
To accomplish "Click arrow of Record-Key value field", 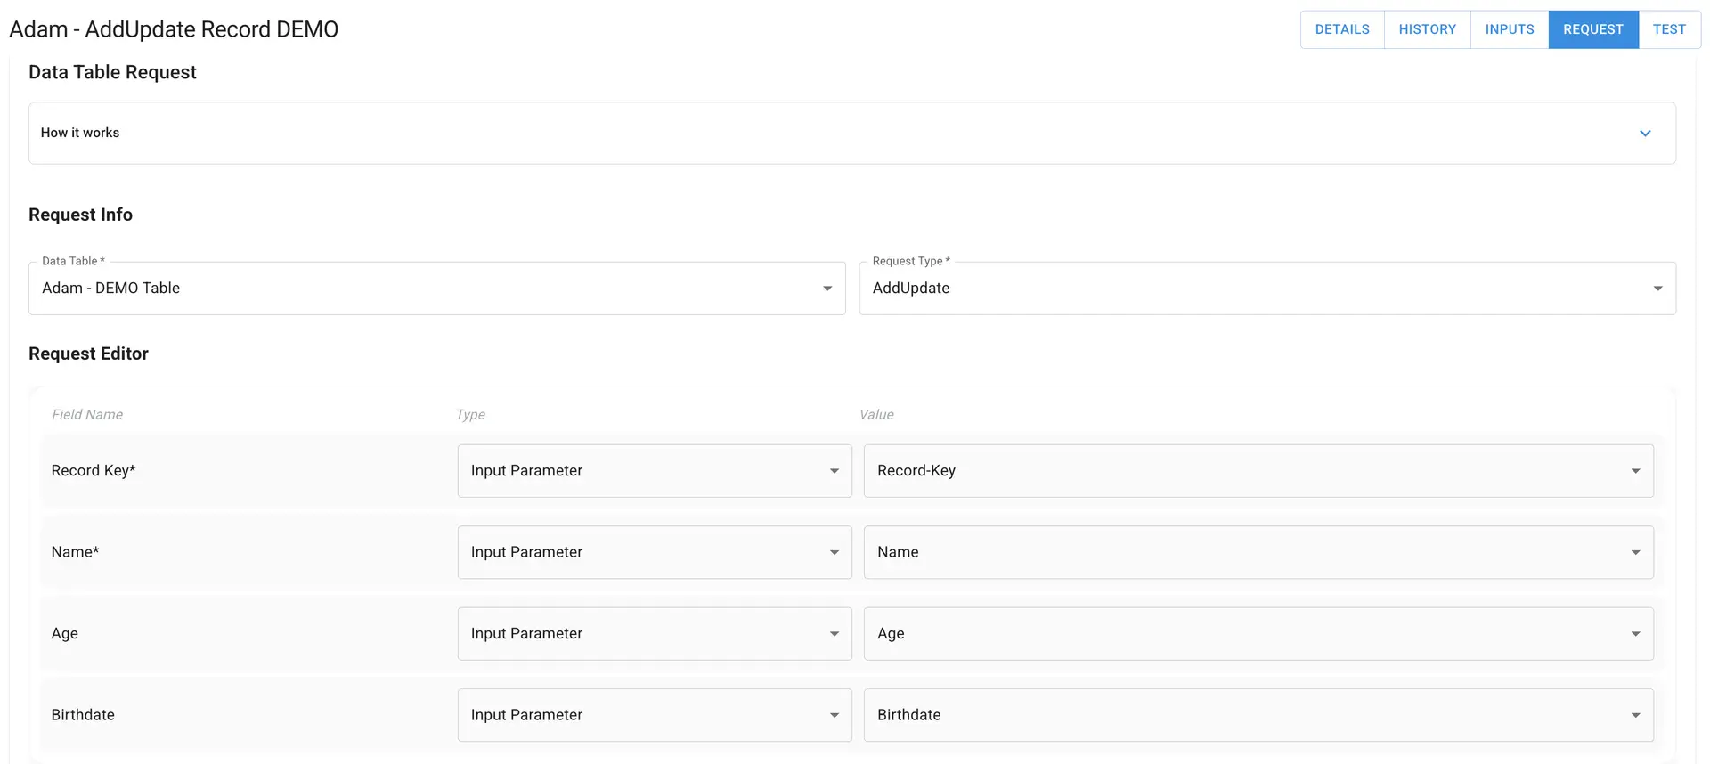I will point(1635,471).
